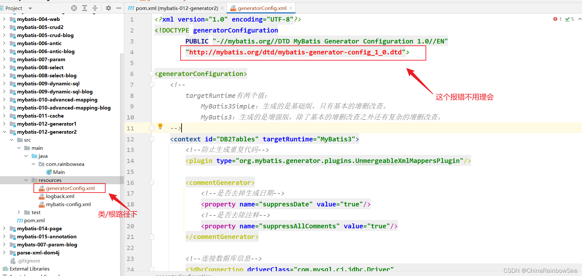Screen dimensions: 582x276
Task: Select mybatis-config.xml in resources
Action: point(68,204)
